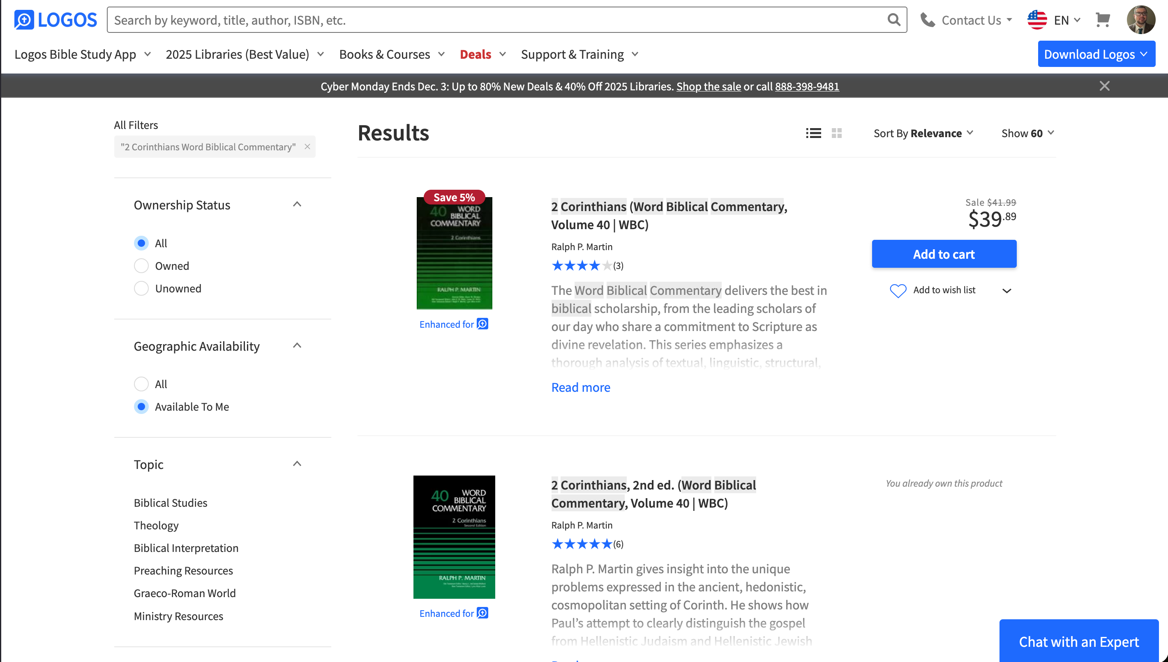This screenshot has height=662, width=1168.
Task: Select the Unowned ownership radio button
Action: tap(141, 289)
